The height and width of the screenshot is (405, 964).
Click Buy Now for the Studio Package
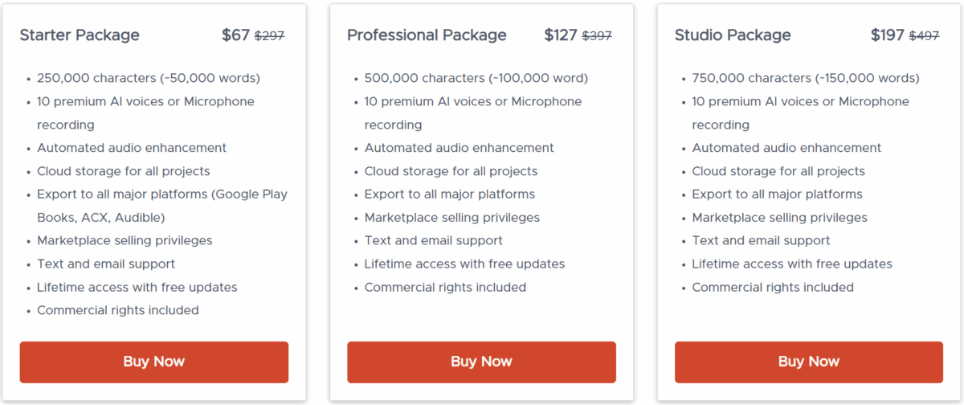click(808, 362)
